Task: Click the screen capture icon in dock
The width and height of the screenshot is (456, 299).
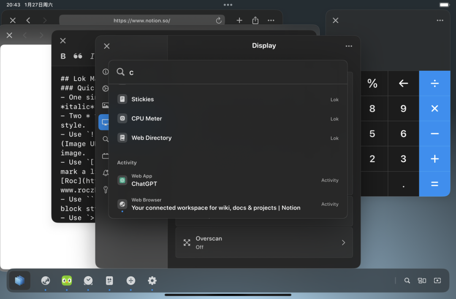Action: (437, 280)
